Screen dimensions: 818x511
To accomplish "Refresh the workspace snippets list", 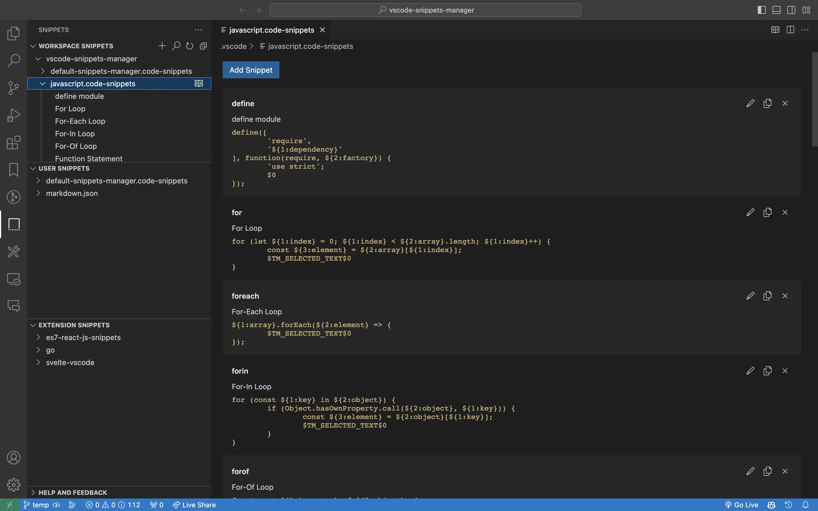I will (x=190, y=46).
